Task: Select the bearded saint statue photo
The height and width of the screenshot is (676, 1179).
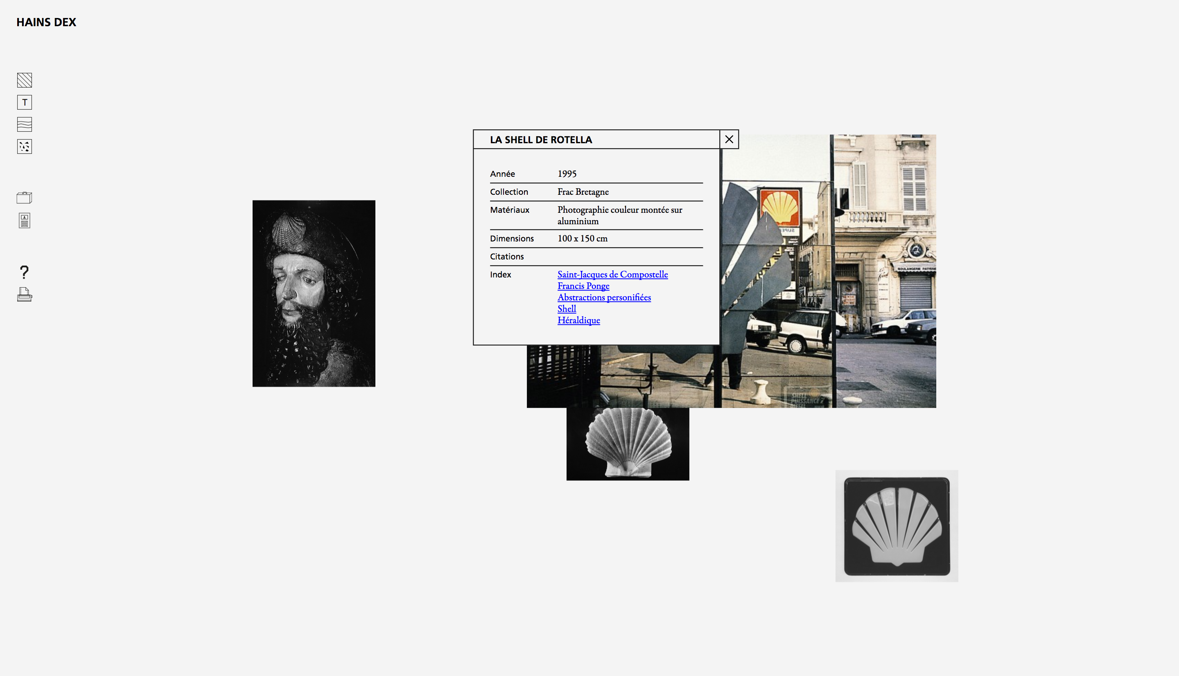Action: [314, 293]
